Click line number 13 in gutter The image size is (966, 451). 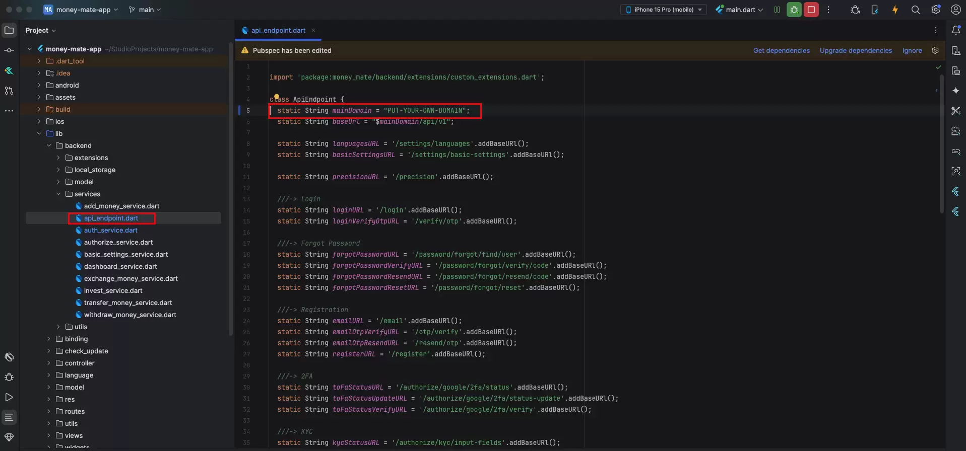tap(246, 199)
